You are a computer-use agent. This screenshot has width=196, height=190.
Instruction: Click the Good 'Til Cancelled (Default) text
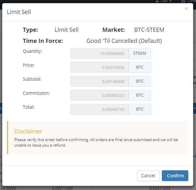click(x=124, y=41)
